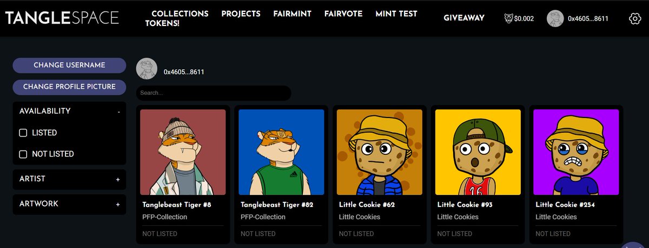Viewport: 649px width, 248px height.
Task: Click Not Listed status of Cookie #254
Action: tap(553, 234)
